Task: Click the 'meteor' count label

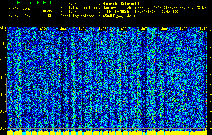Action: coord(48,10)
